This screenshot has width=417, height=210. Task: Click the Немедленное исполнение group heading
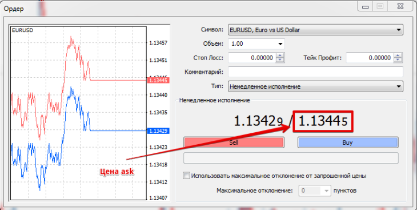(215, 100)
